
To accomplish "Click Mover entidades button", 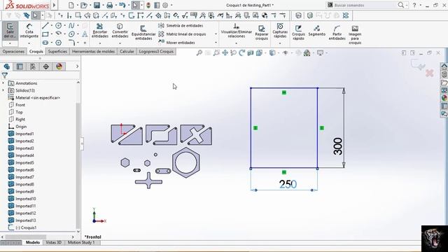I will pos(177,43).
